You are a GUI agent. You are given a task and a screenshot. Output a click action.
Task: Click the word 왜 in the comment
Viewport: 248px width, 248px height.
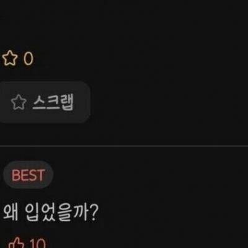click(x=11, y=213)
